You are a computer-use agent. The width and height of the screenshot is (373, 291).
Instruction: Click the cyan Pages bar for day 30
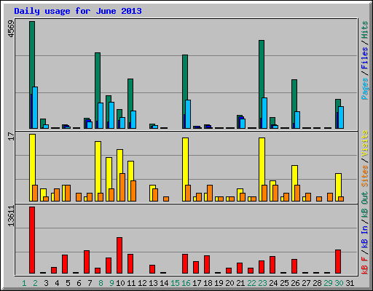click(341, 117)
